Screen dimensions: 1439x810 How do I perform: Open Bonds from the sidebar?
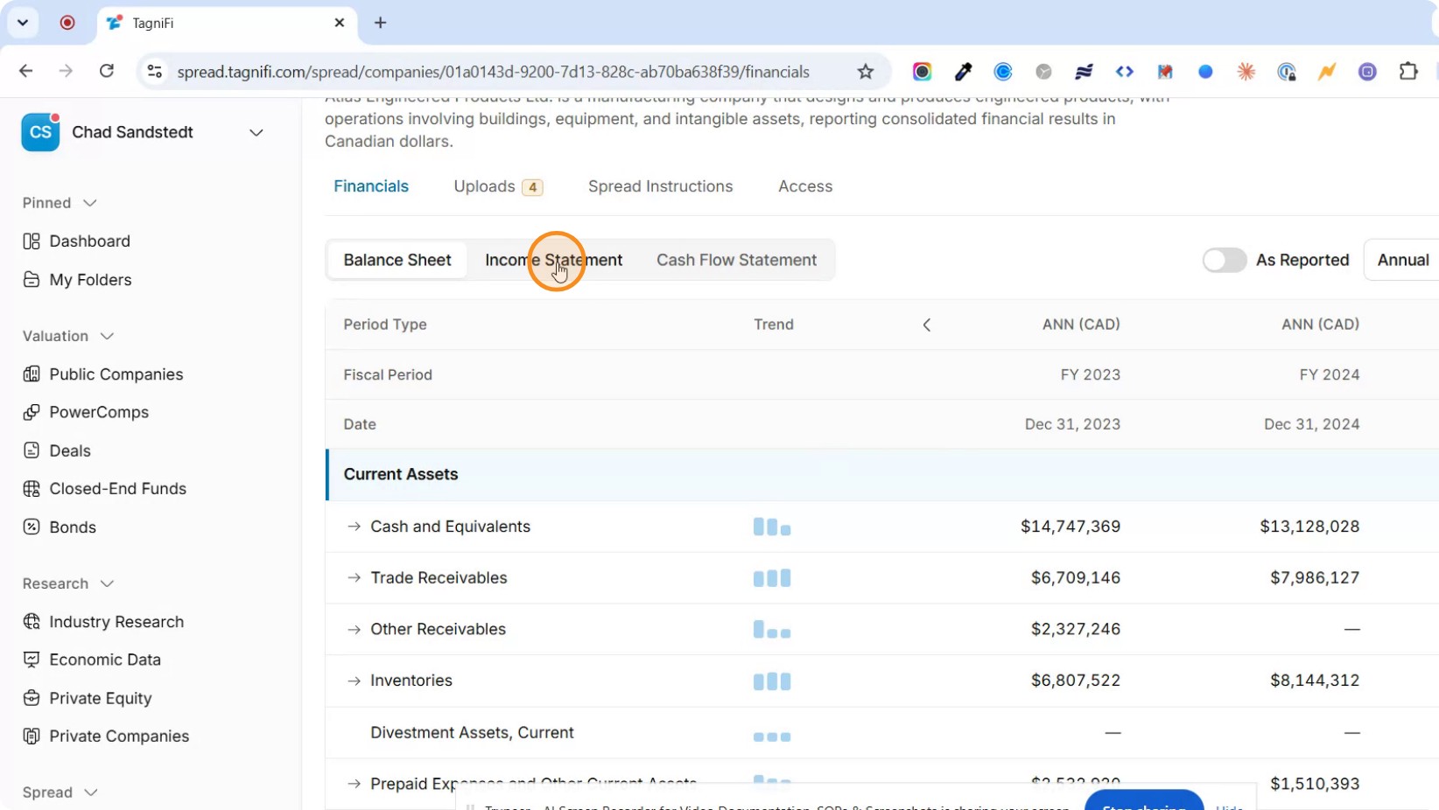(x=60, y=527)
